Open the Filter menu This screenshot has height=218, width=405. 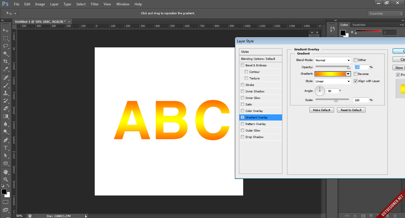pos(95,4)
